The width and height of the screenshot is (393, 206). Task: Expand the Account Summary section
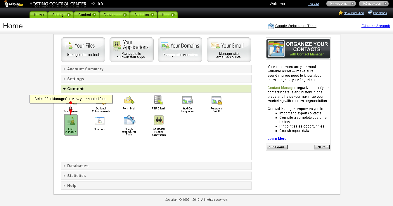pyautogui.click(x=85, y=69)
